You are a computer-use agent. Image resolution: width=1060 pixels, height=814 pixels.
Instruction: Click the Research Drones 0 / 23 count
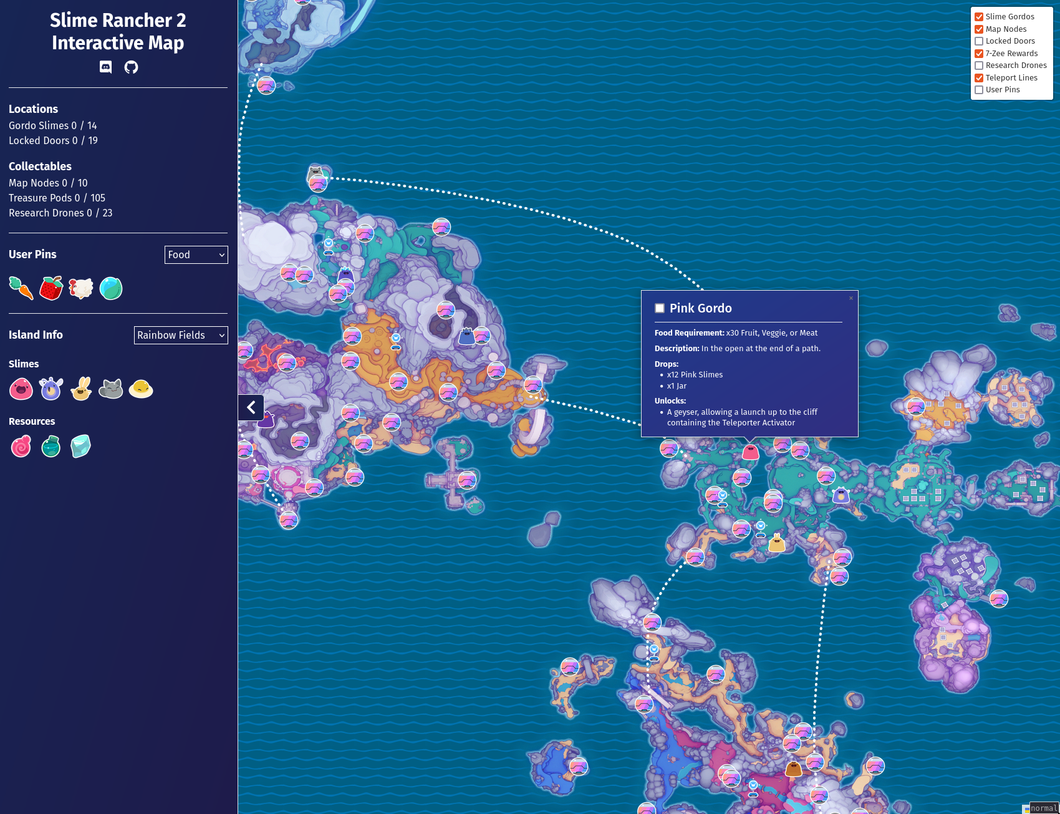coord(60,213)
